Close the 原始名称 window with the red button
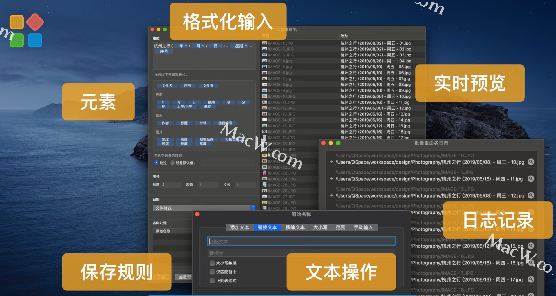 coord(197,214)
